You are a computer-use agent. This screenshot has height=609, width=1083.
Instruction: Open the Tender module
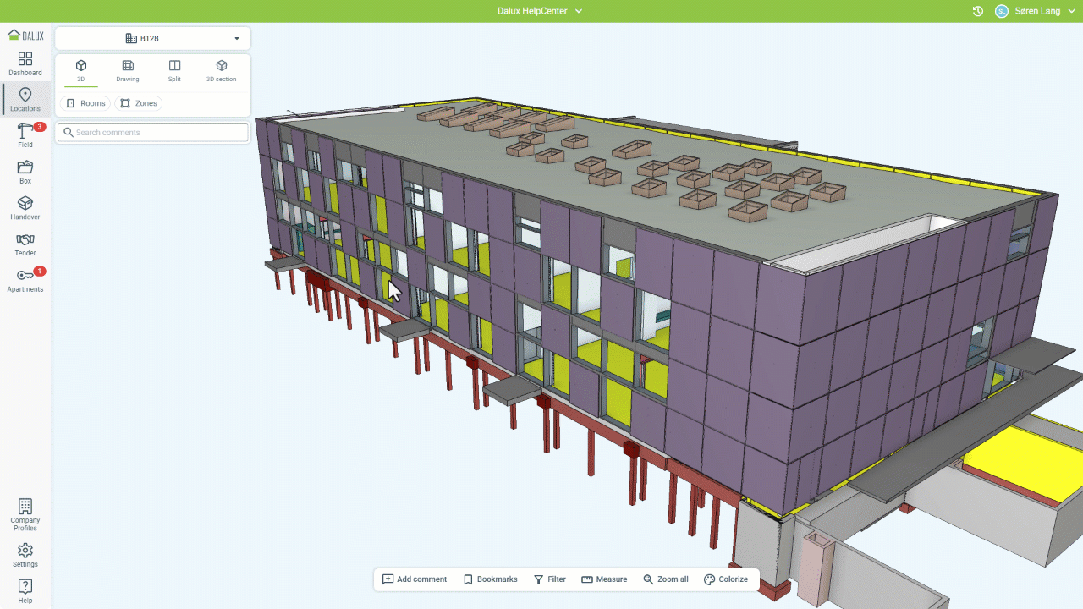[x=25, y=244]
